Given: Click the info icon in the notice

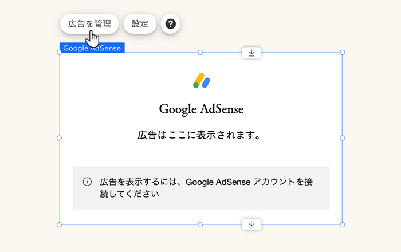Looking at the screenshot, I should pyautogui.click(x=87, y=182).
